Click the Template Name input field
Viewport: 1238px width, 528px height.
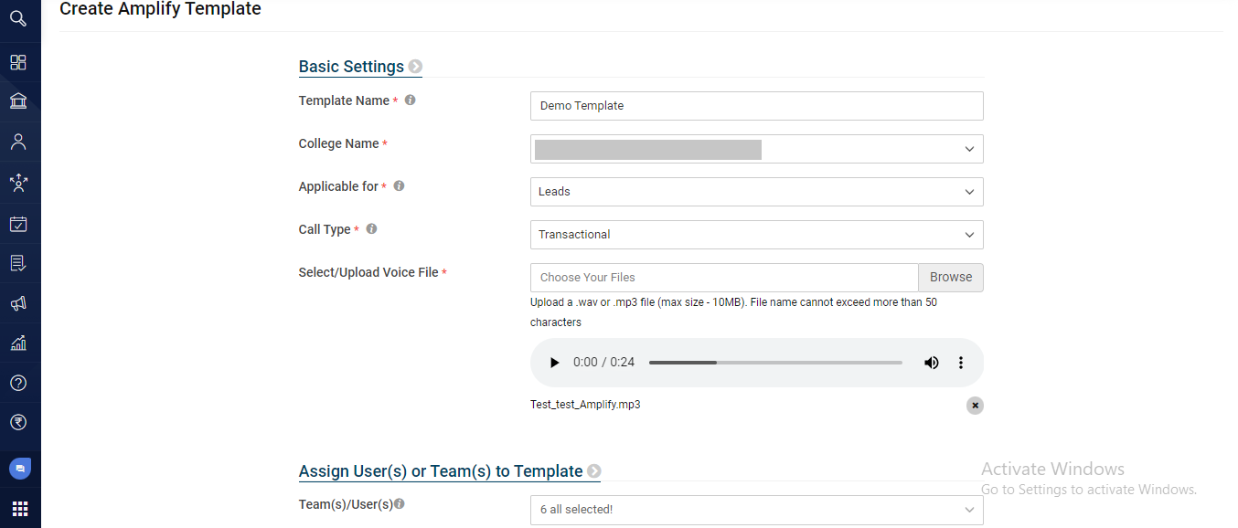pos(756,106)
